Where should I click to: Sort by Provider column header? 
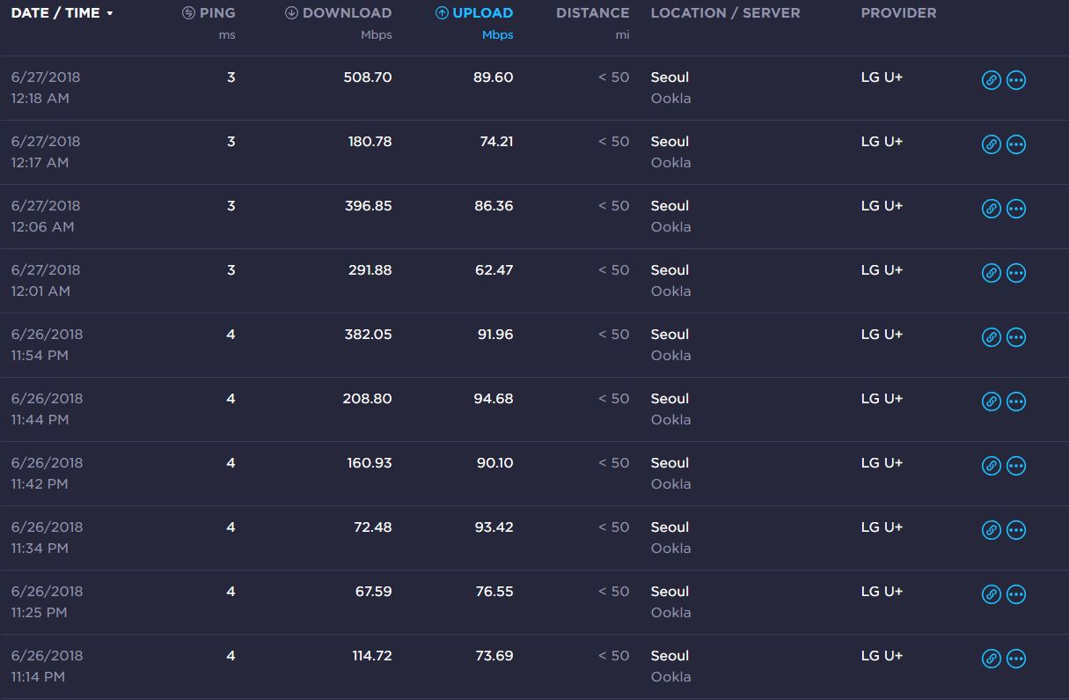897,13
